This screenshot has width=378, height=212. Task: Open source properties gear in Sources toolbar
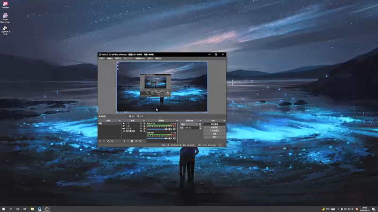[132, 141]
